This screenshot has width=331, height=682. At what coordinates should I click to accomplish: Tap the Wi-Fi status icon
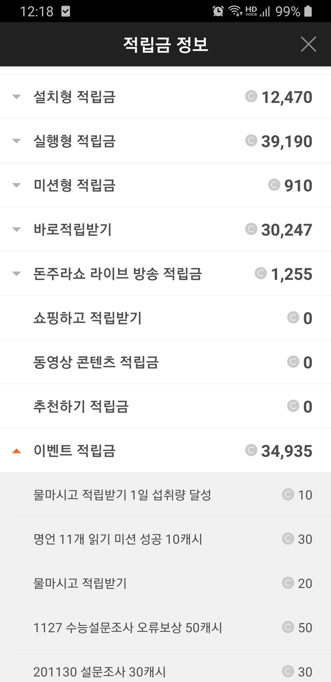coord(235,11)
